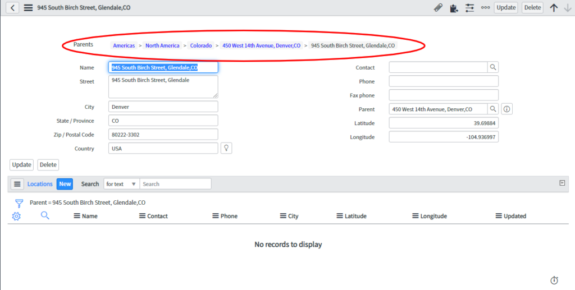Screen dimensions: 575x290
Task: Open Name column header menu
Action: point(76,216)
